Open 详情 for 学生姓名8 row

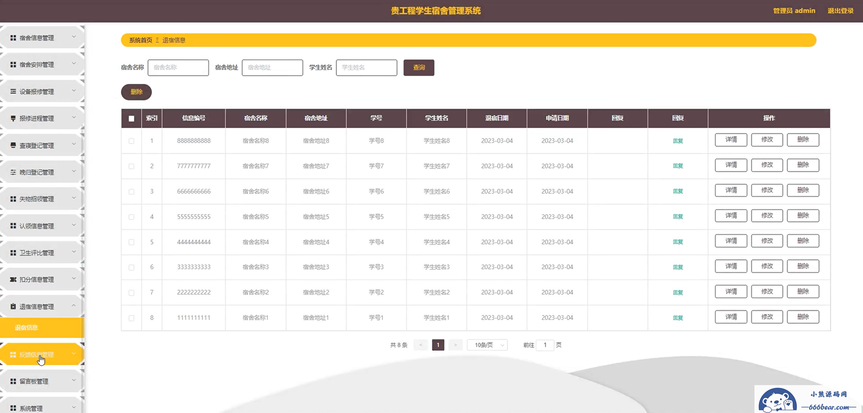click(731, 140)
